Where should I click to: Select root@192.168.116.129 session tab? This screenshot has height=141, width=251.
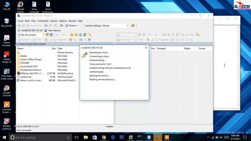[x=30, y=31]
